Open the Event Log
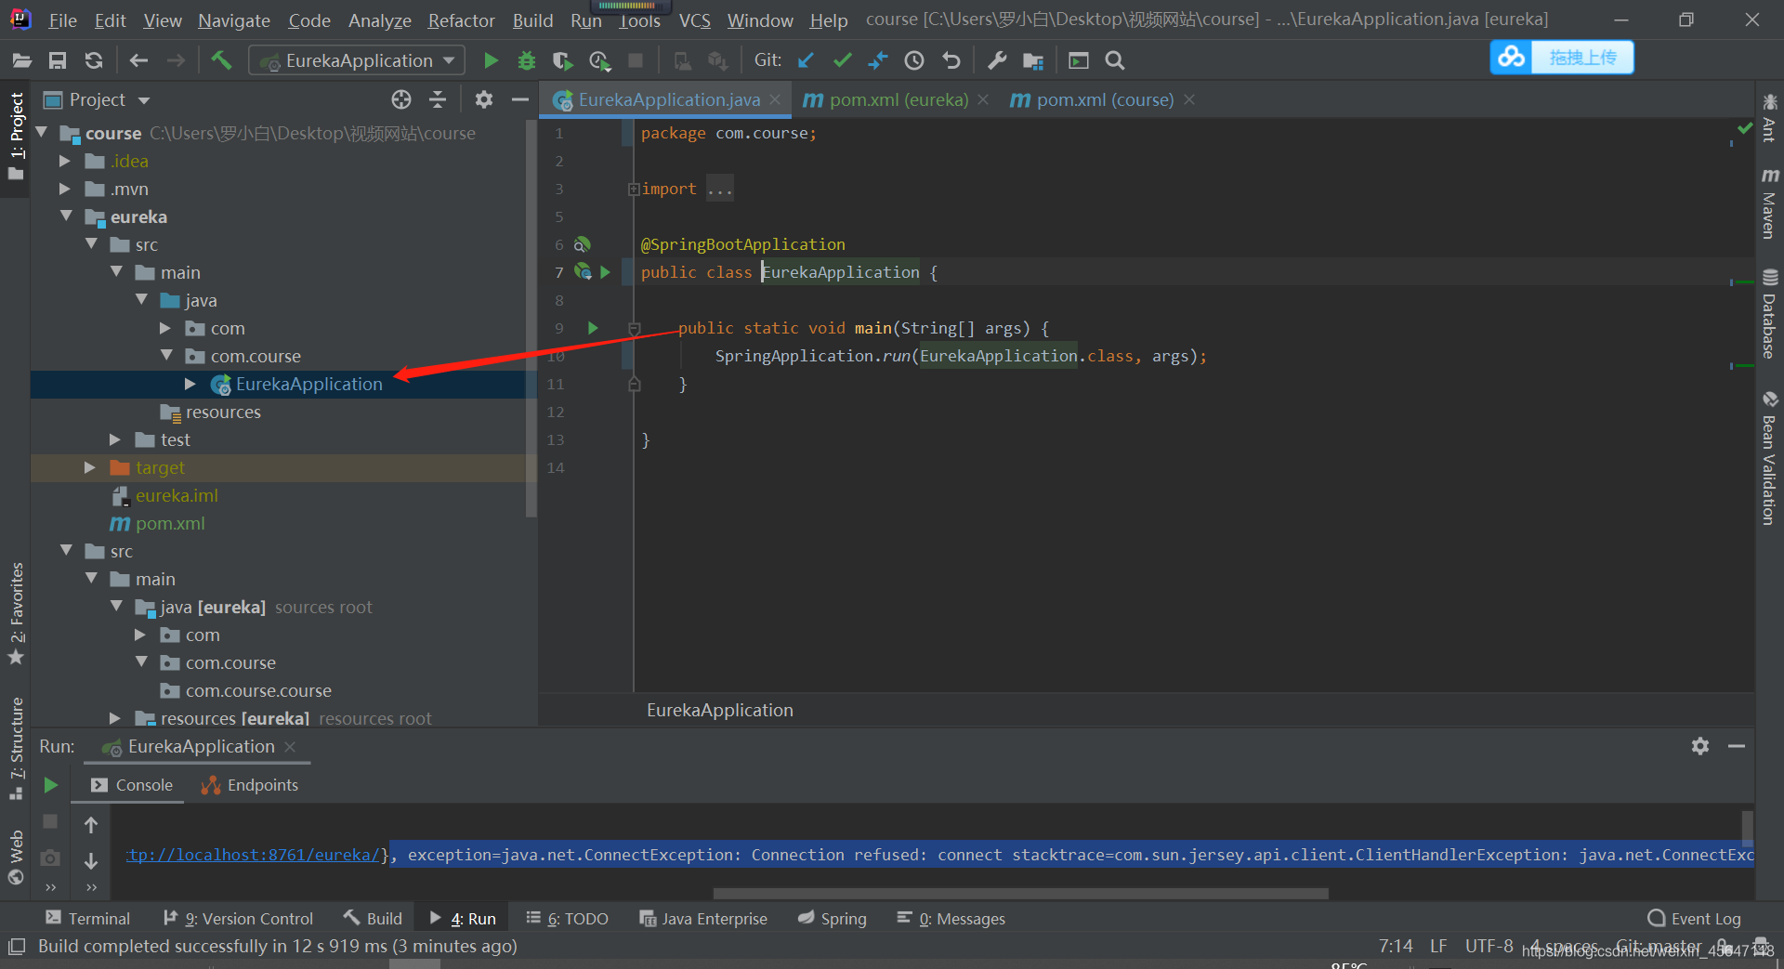The width and height of the screenshot is (1784, 969). [1694, 918]
